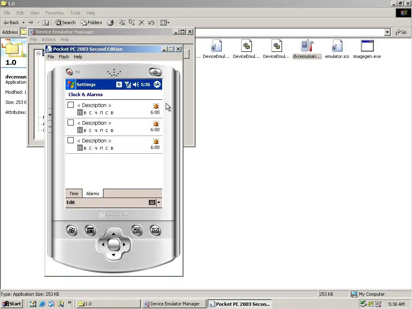
Task: Tap the speaker volume icon in Pocket PC
Action: [x=136, y=84]
